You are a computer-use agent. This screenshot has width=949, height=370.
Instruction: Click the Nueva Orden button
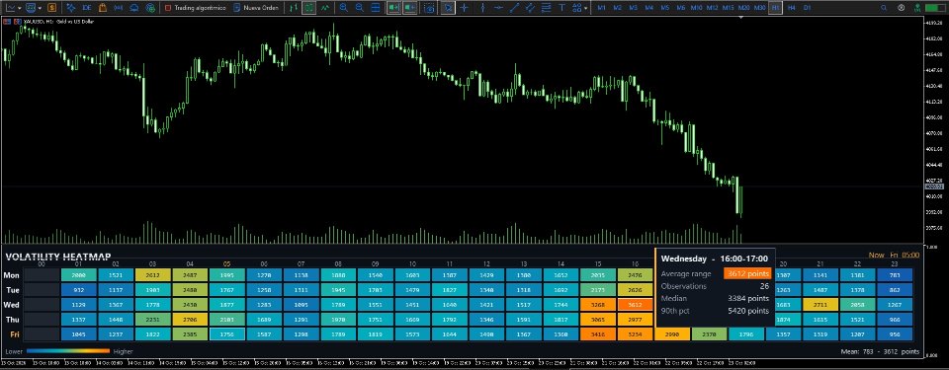[x=257, y=8]
